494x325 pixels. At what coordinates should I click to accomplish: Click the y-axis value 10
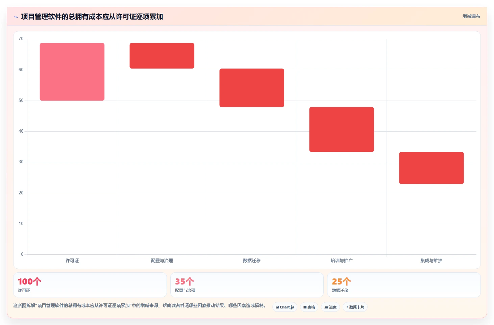point(21,224)
